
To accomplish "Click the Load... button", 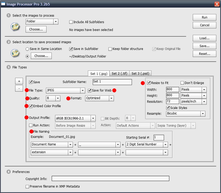I will tap(204, 38).
